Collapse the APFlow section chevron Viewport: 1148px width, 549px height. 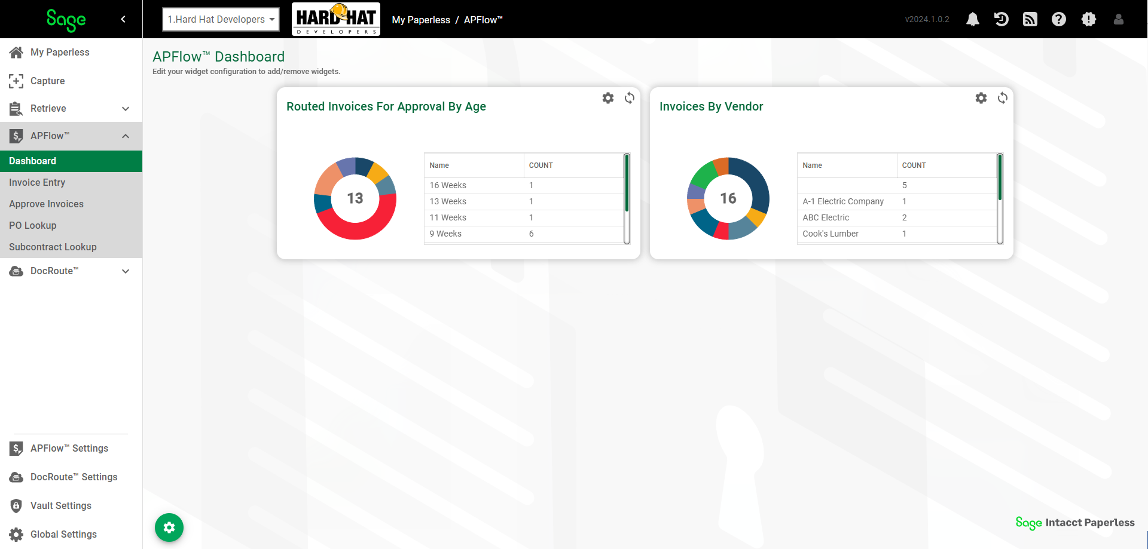(x=126, y=136)
